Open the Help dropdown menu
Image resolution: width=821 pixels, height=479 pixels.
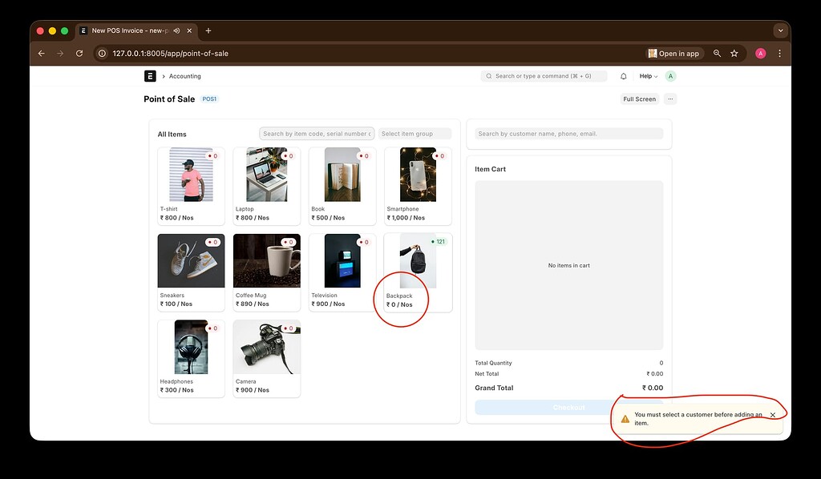(x=646, y=76)
